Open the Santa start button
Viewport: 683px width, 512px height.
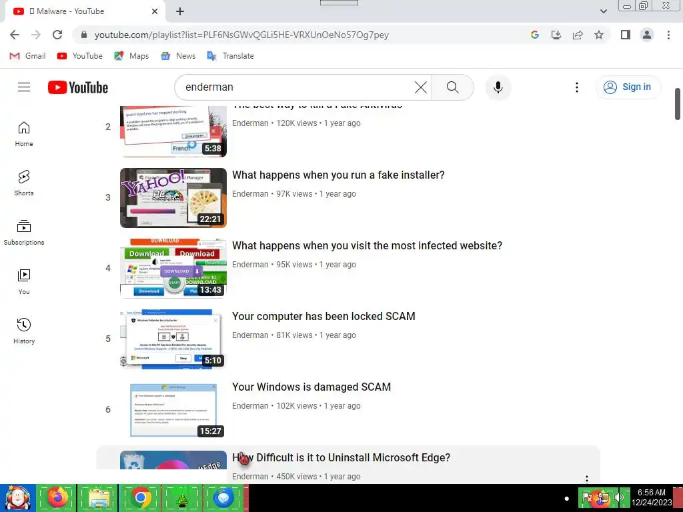point(18,498)
